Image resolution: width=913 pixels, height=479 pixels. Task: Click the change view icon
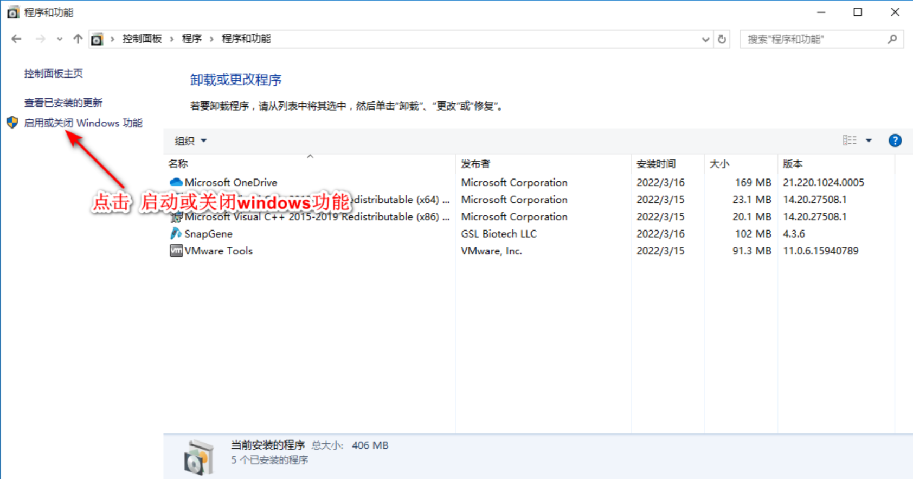850,140
